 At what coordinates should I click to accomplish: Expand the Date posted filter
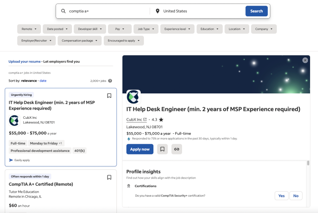[57, 29]
